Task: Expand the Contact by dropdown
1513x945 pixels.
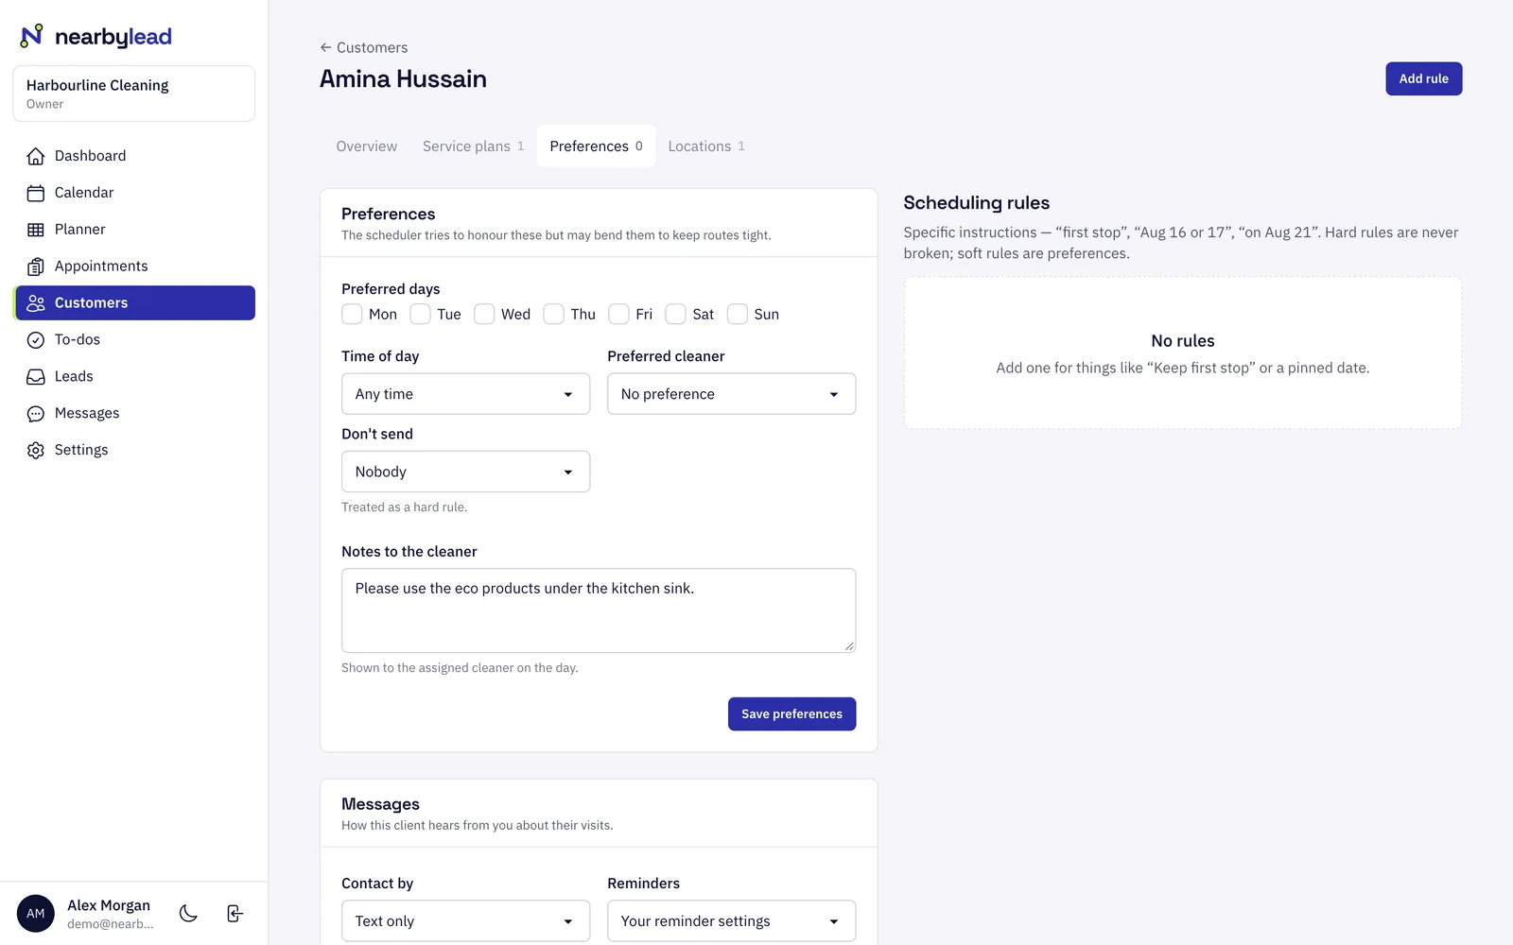Action: (465, 921)
